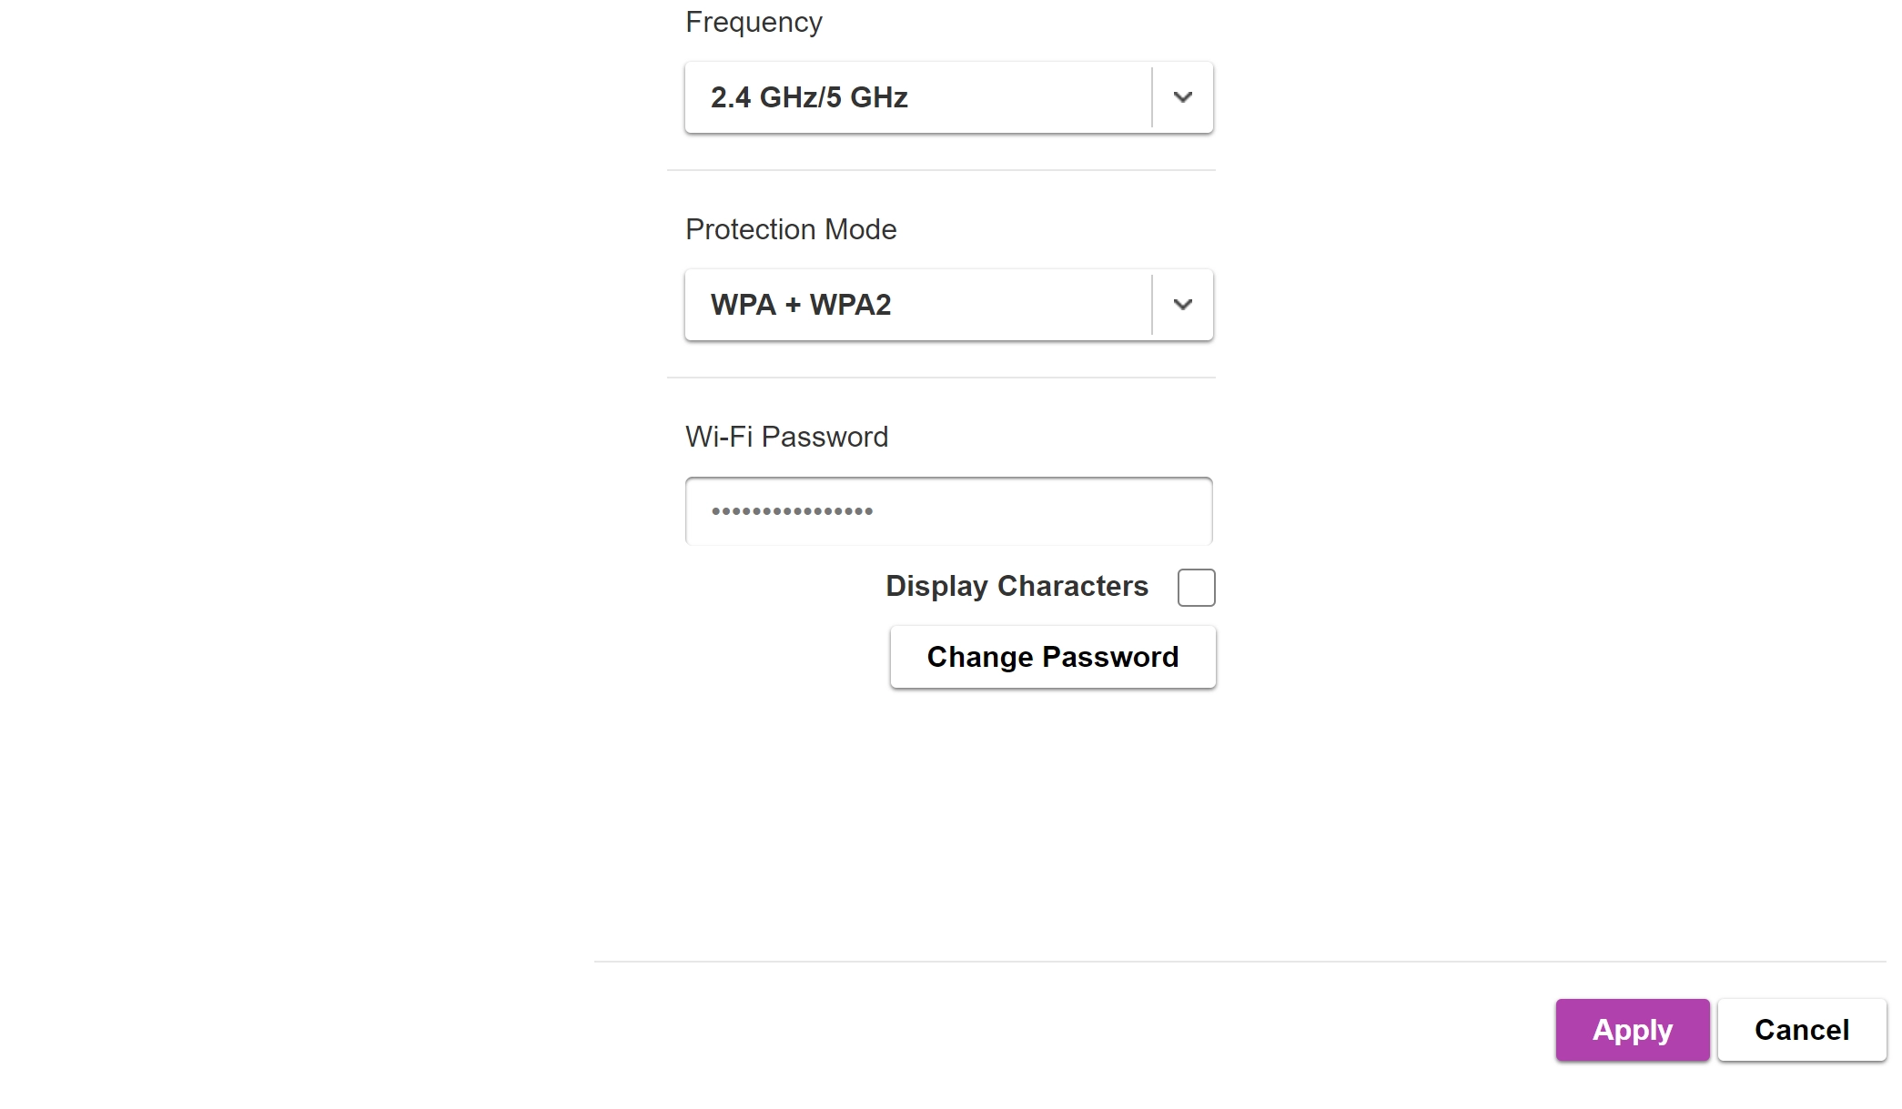Click the Frequency dropdown chevron arrow
The height and width of the screenshot is (1109, 1902).
(1182, 97)
